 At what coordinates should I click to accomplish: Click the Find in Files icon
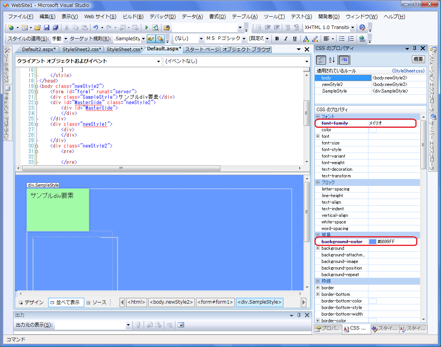167,27
